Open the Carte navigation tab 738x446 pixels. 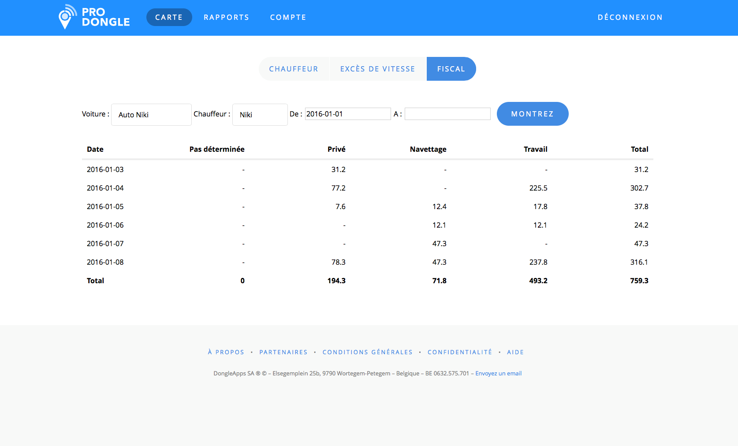(x=169, y=17)
